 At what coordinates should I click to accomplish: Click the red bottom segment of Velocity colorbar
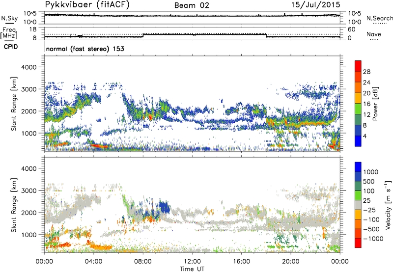coord(358,243)
